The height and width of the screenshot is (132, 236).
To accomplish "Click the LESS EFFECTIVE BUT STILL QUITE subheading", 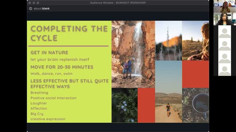I will pyautogui.click(x=70, y=84).
